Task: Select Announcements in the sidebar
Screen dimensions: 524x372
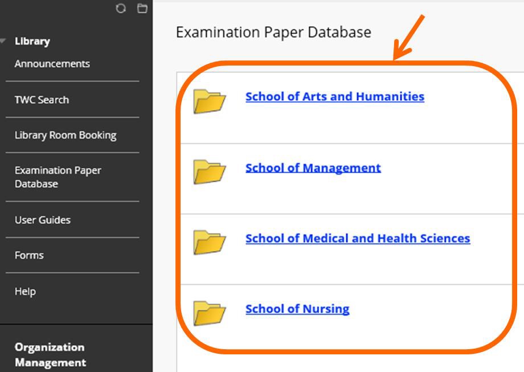Action: point(52,64)
